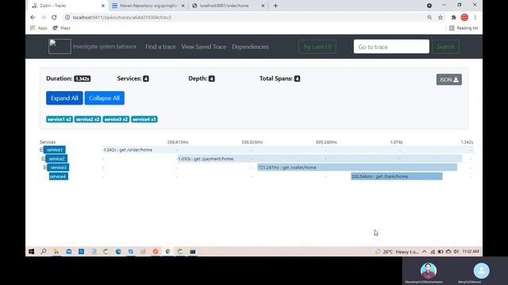Open the Reading list

(464, 28)
